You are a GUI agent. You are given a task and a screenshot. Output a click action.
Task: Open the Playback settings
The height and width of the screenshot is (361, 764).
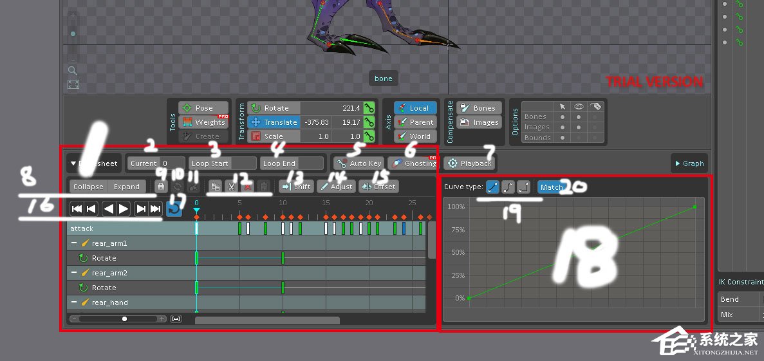[469, 163]
